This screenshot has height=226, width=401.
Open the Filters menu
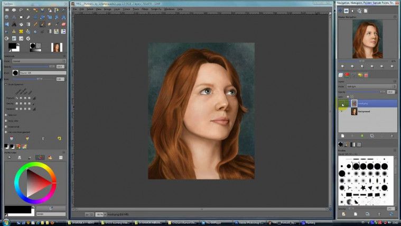coord(145,9)
